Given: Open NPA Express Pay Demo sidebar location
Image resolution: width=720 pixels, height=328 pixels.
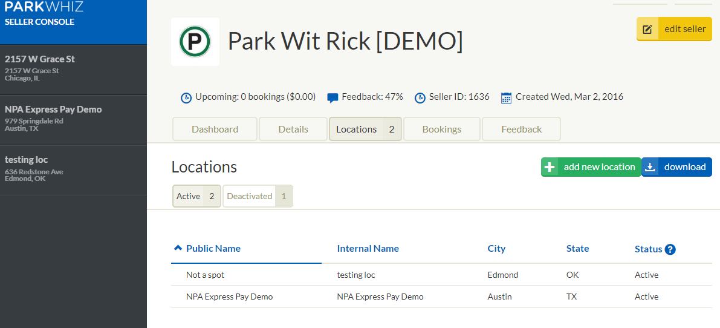Looking at the screenshot, I should point(74,120).
